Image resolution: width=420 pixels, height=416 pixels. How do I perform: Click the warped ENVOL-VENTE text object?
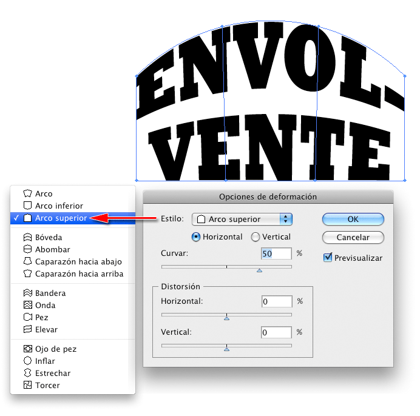click(x=271, y=101)
